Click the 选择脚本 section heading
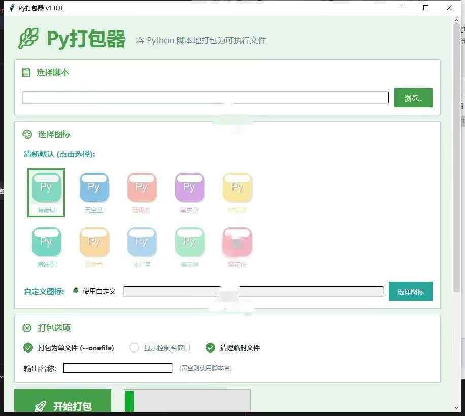The image size is (465, 416). tap(52, 72)
